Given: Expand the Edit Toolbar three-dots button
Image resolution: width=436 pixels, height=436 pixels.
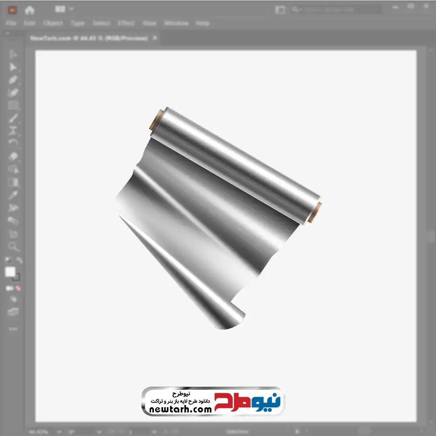Looking at the screenshot, I should pos(13,329).
